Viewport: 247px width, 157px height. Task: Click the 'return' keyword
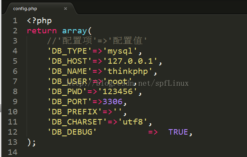click(42, 31)
